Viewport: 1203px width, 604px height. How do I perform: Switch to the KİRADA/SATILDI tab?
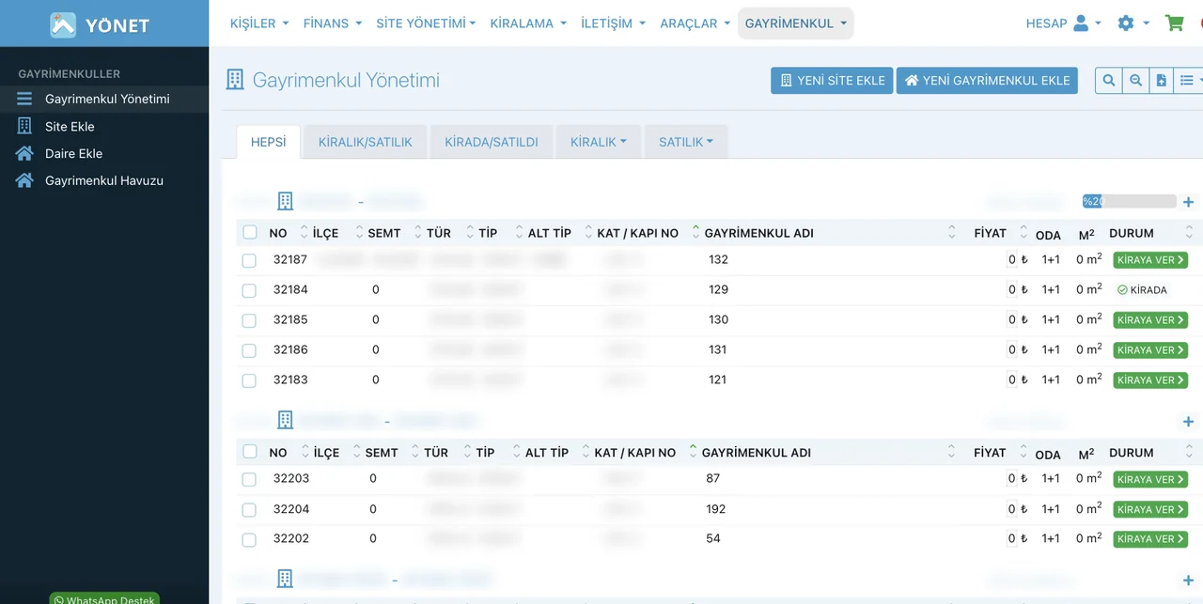[x=492, y=142]
